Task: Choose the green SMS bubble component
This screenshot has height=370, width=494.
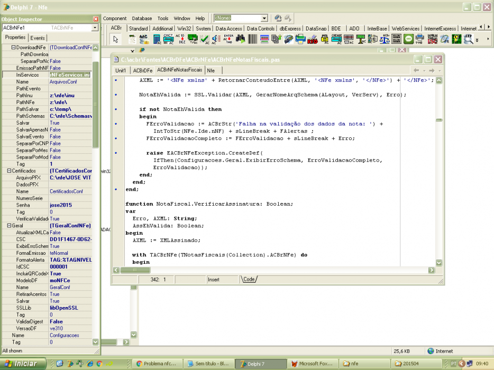Action: tap(408, 39)
